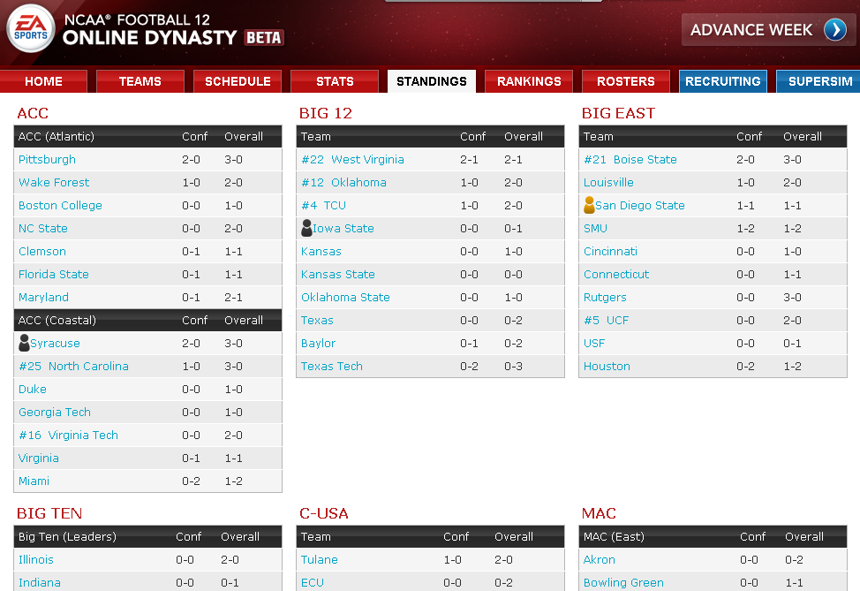
Task: Open the Clemson team link
Action: 42,251
